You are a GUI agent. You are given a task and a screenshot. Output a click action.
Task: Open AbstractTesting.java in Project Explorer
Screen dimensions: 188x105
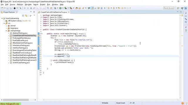(x=20, y=33)
